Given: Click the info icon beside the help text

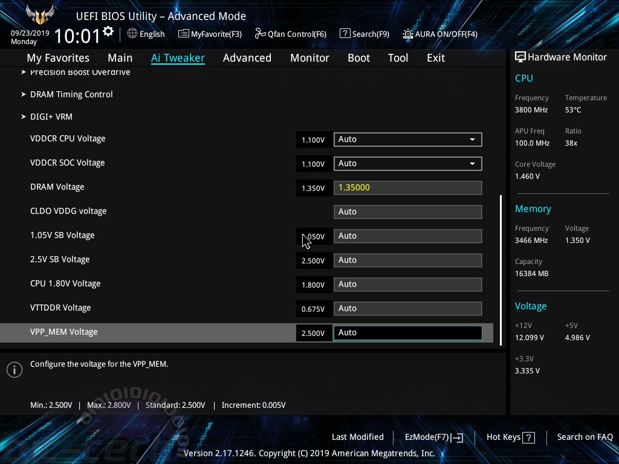Looking at the screenshot, I should 15,370.
